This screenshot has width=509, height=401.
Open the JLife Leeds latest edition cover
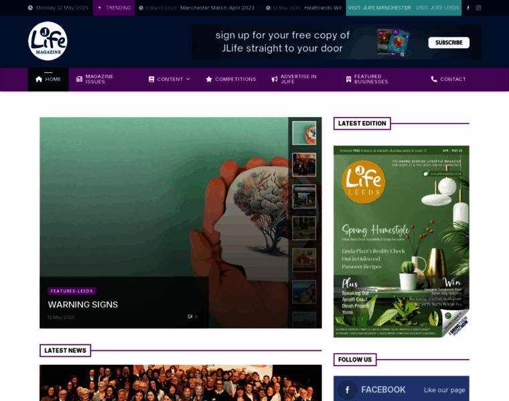[x=401, y=241]
